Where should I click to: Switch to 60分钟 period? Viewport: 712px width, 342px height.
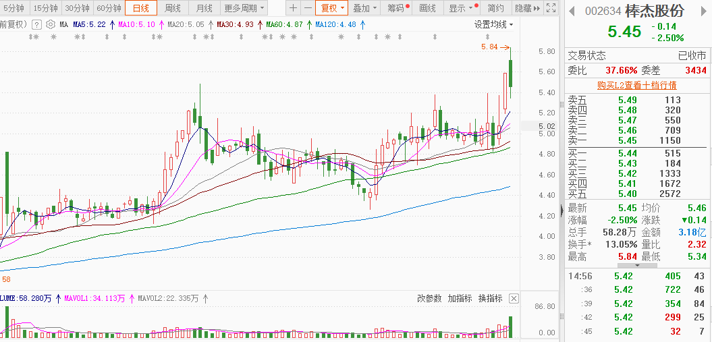[109, 7]
